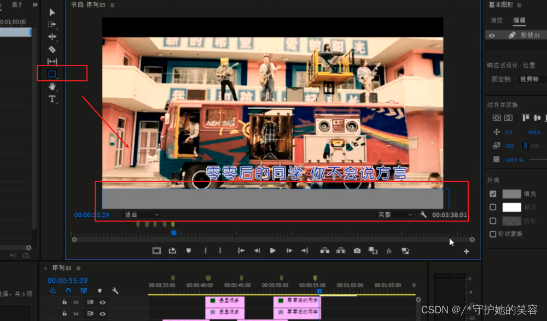Enable 形状蒙版 shape mask checkbox

tap(493, 234)
